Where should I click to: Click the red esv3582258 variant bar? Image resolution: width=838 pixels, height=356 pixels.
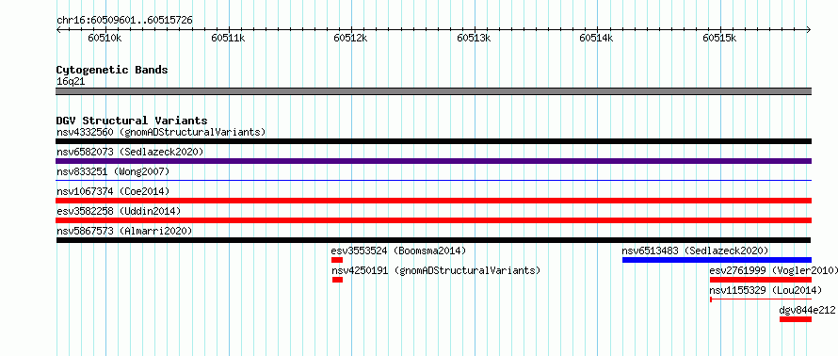433,220
